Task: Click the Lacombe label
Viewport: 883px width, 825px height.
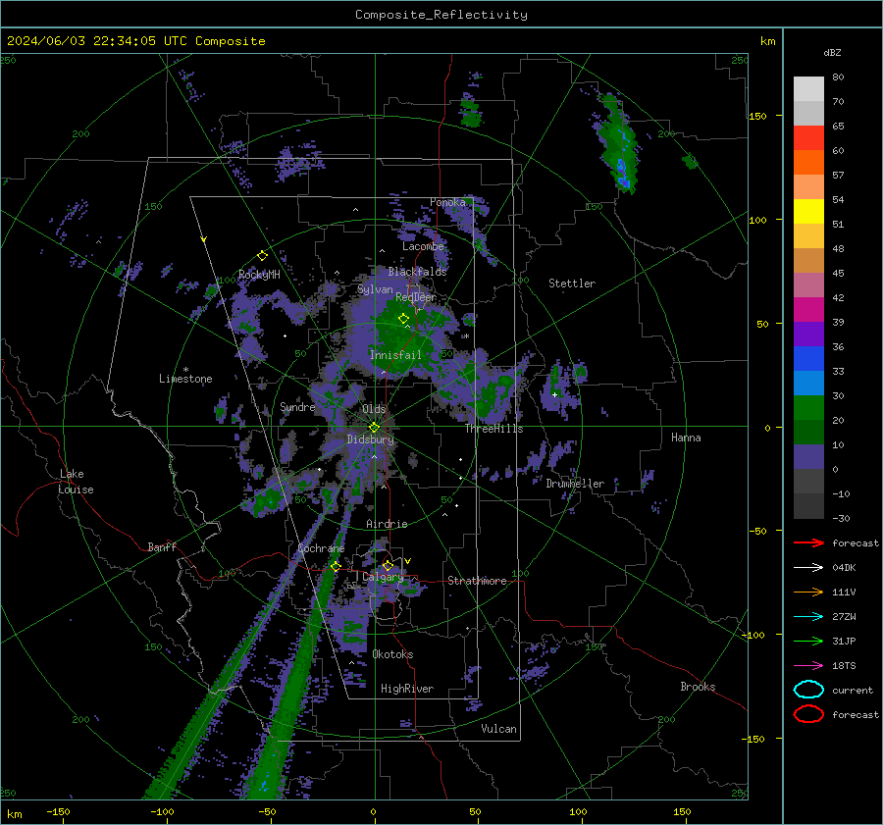Action: coord(423,246)
